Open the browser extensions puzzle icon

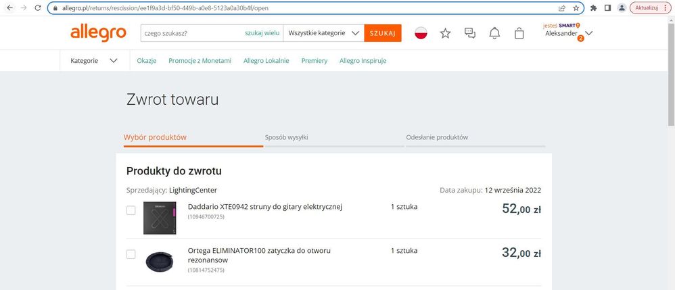pyautogui.click(x=594, y=7)
